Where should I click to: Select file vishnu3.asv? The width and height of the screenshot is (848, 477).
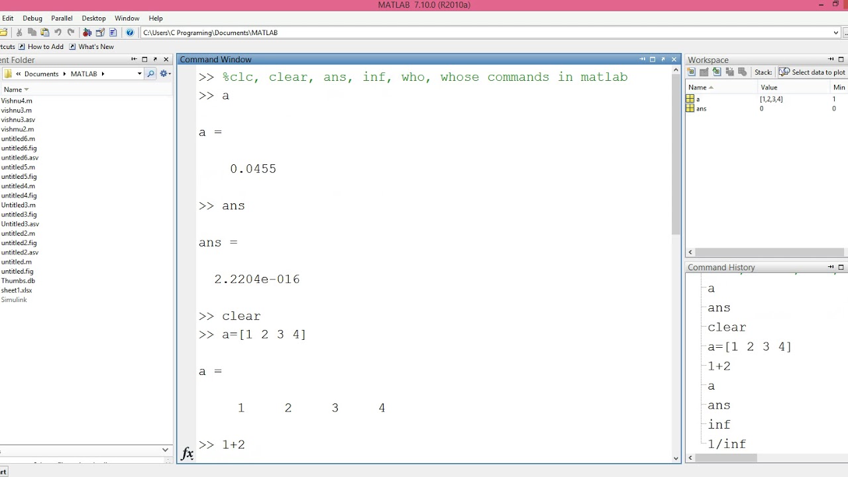(18, 120)
